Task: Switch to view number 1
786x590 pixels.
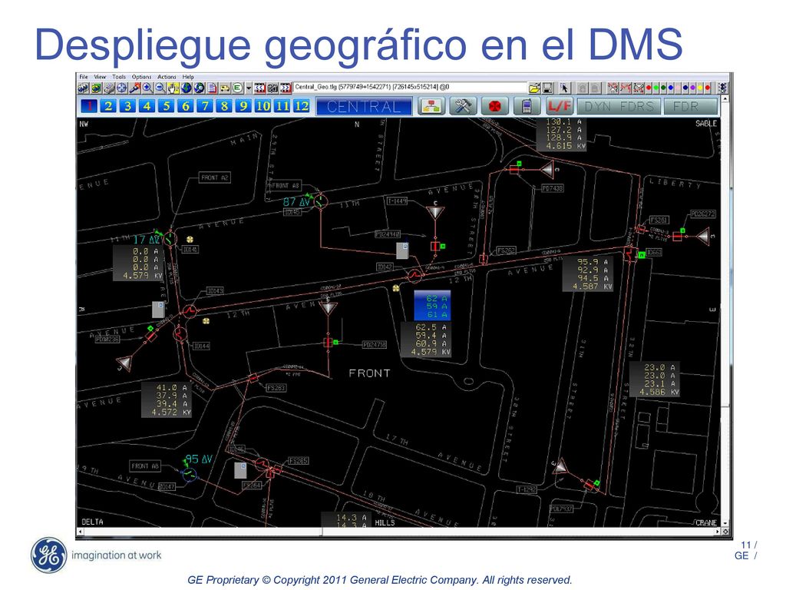Action: point(89,106)
